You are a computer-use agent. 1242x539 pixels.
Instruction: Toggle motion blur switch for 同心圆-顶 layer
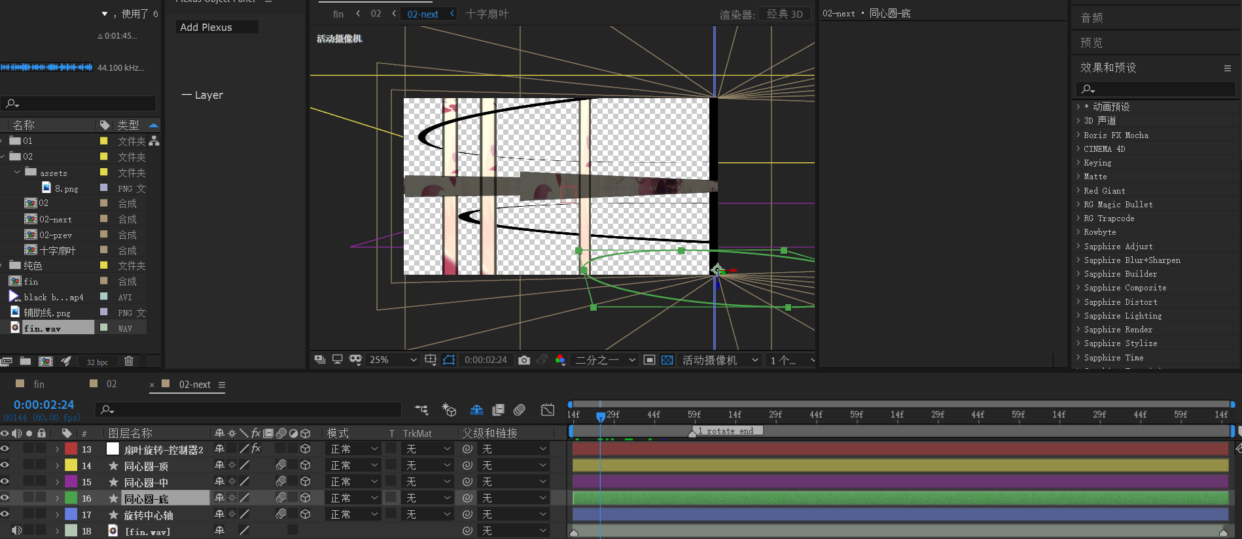(281, 465)
